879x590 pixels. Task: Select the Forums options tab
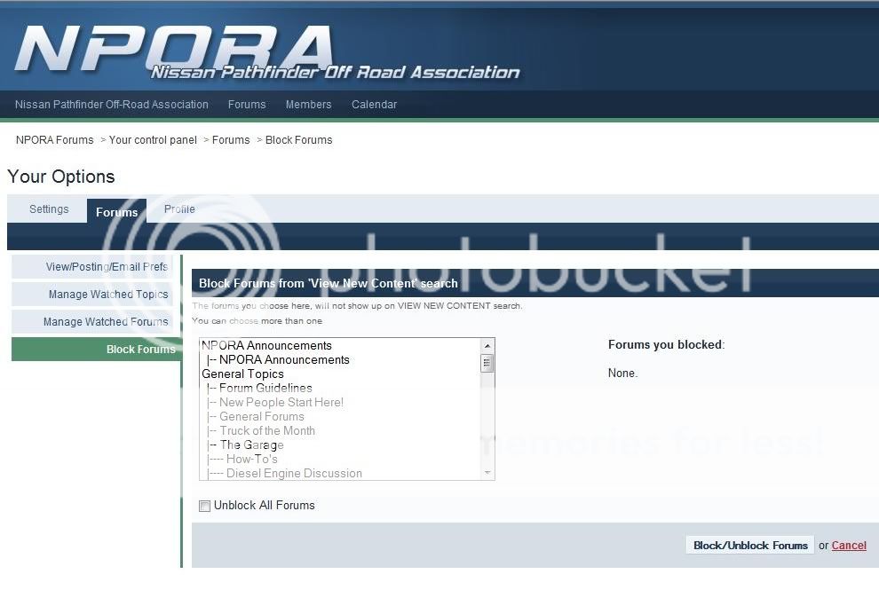(116, 212)
